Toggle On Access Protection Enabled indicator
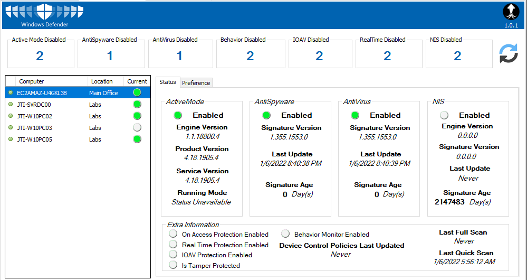This screenshot has width=527, height=280. [x=173, y=234]
